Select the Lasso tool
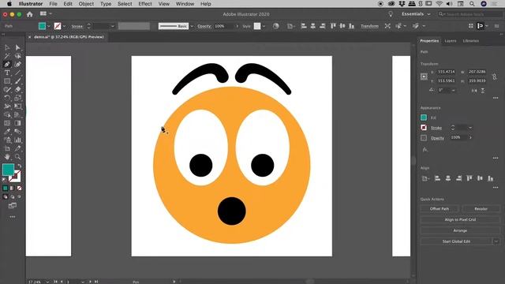 click(17, 56)
